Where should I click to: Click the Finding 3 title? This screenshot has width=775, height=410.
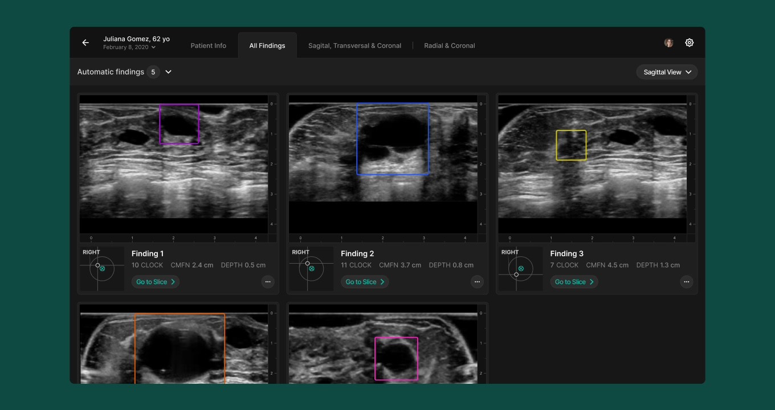click(567, 254)
